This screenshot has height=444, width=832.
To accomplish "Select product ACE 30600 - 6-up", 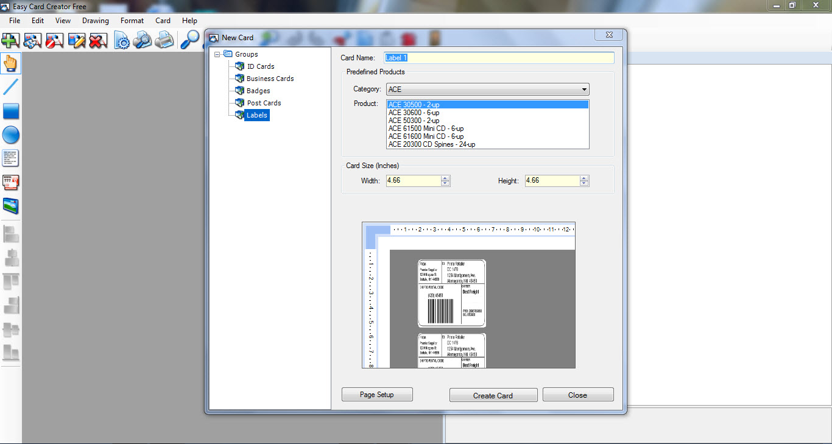I will (488, 113).
